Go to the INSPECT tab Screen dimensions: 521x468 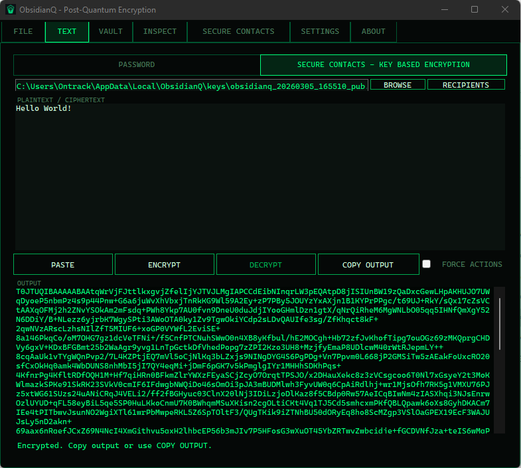coord(160,32)
